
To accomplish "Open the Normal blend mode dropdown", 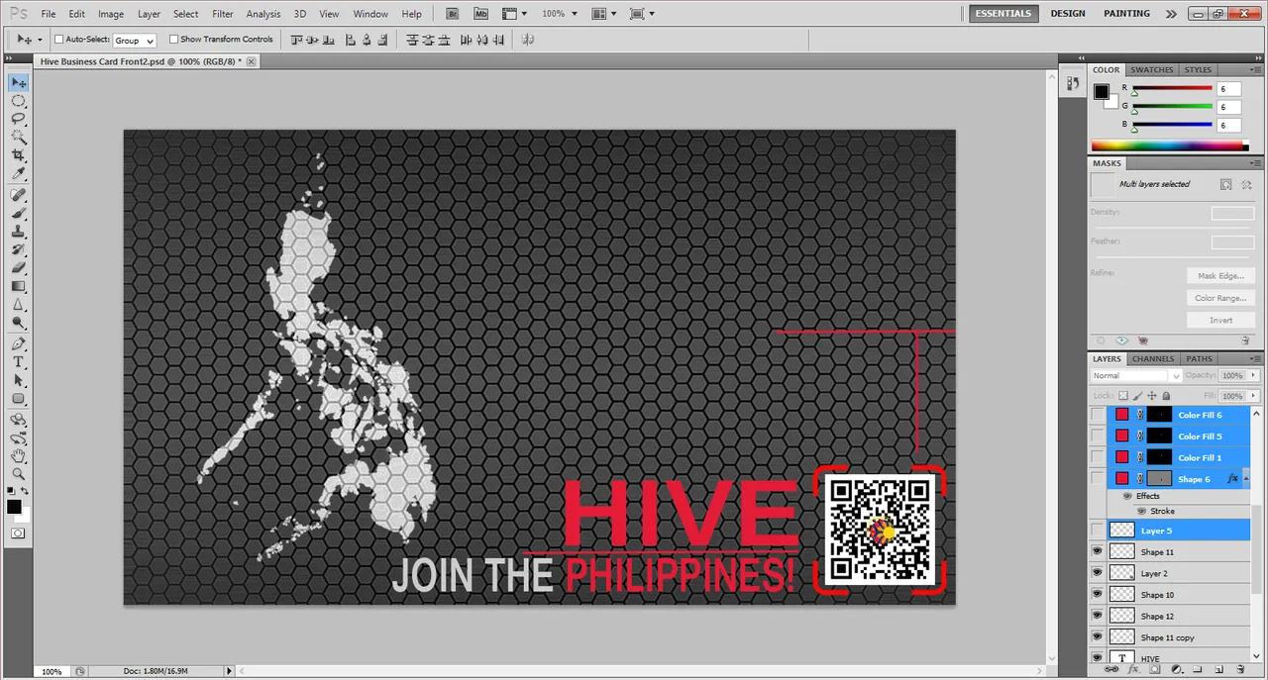I will tap(1136, 376).
